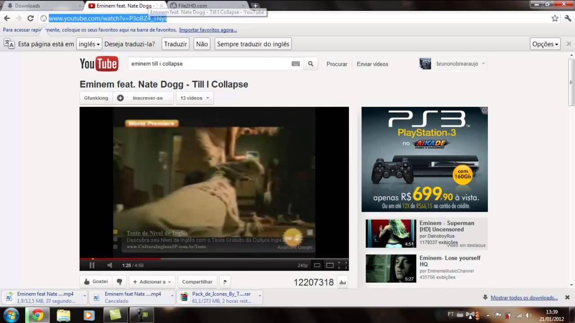
Task: Close the downloads bar
Action: click(x=567, y=297)
